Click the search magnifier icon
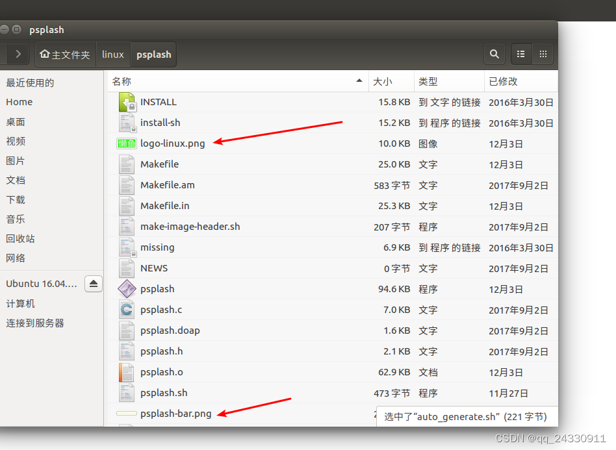Screen dimensions: 616x450 (494, 54)
